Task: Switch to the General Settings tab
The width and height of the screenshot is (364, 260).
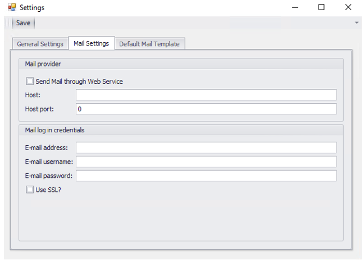Action: (x=40, y=44)
